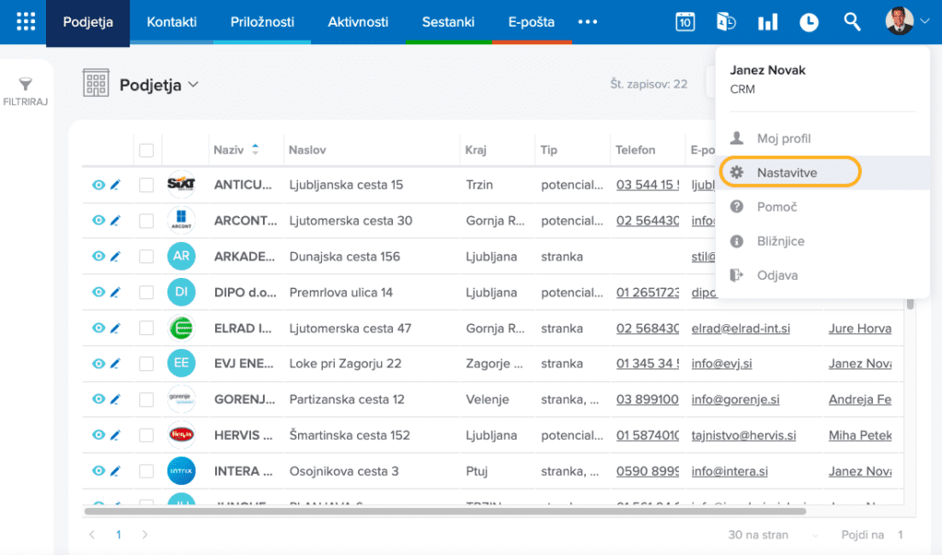
Task: Click the statistics bar chart icon
Action: pyautogui.click(x=767, y=22)
